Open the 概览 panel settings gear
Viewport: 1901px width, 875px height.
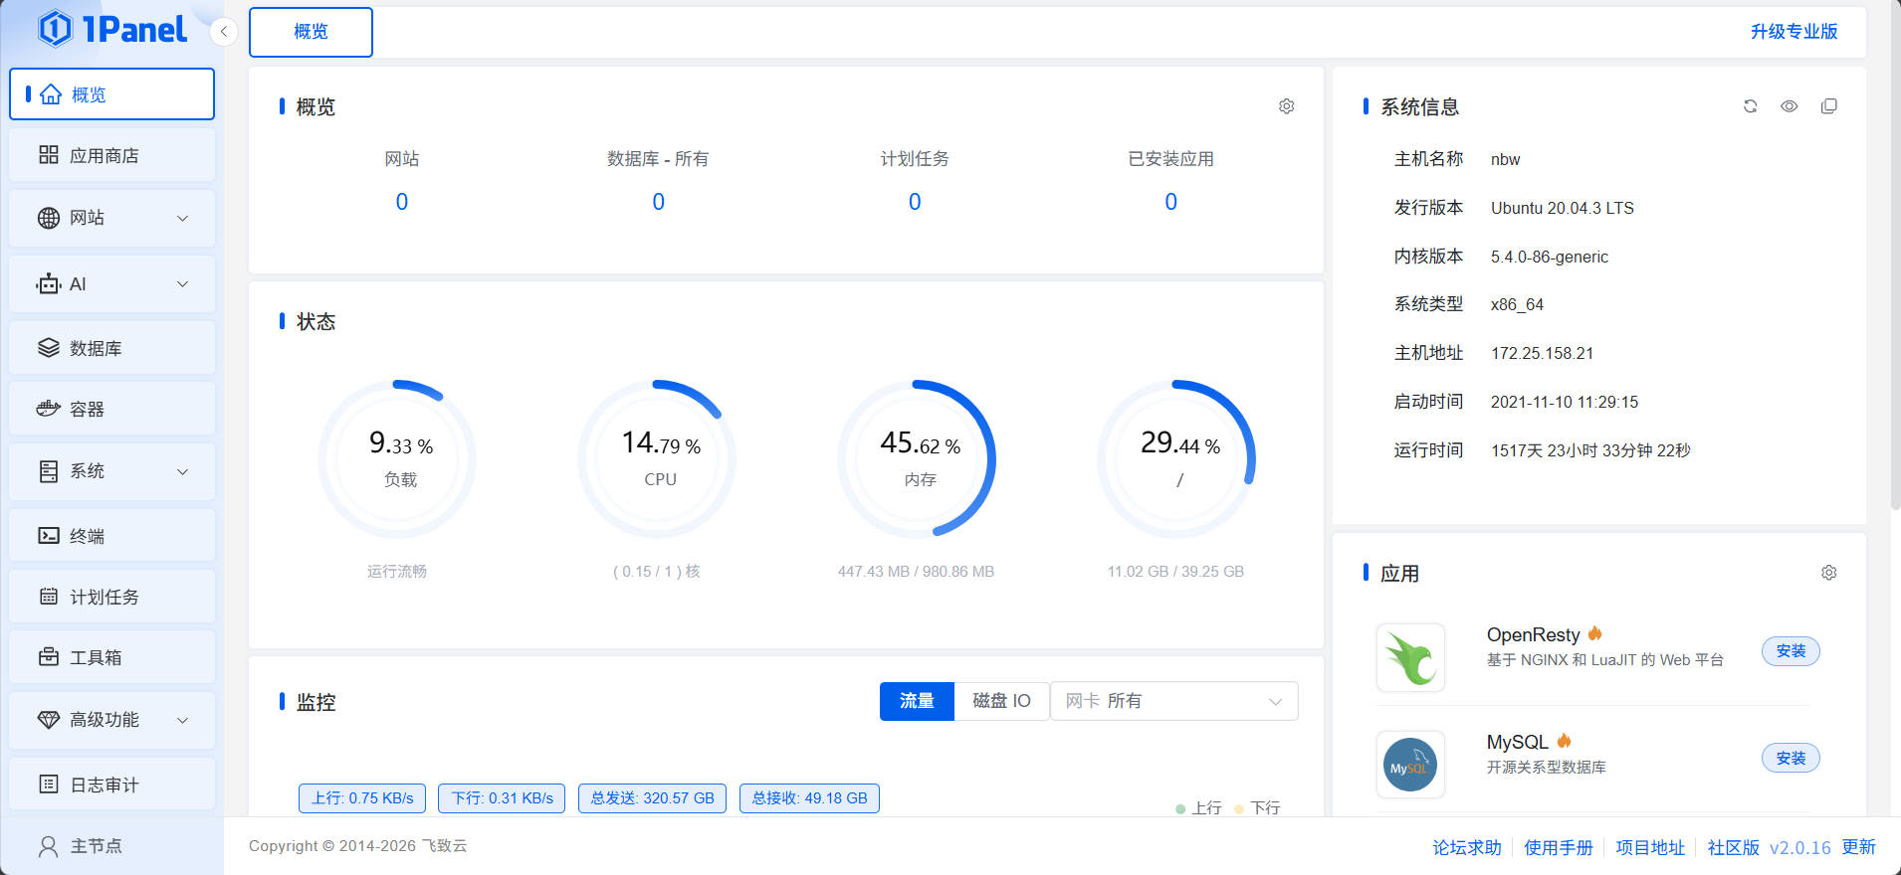[x=1286, y=106]
